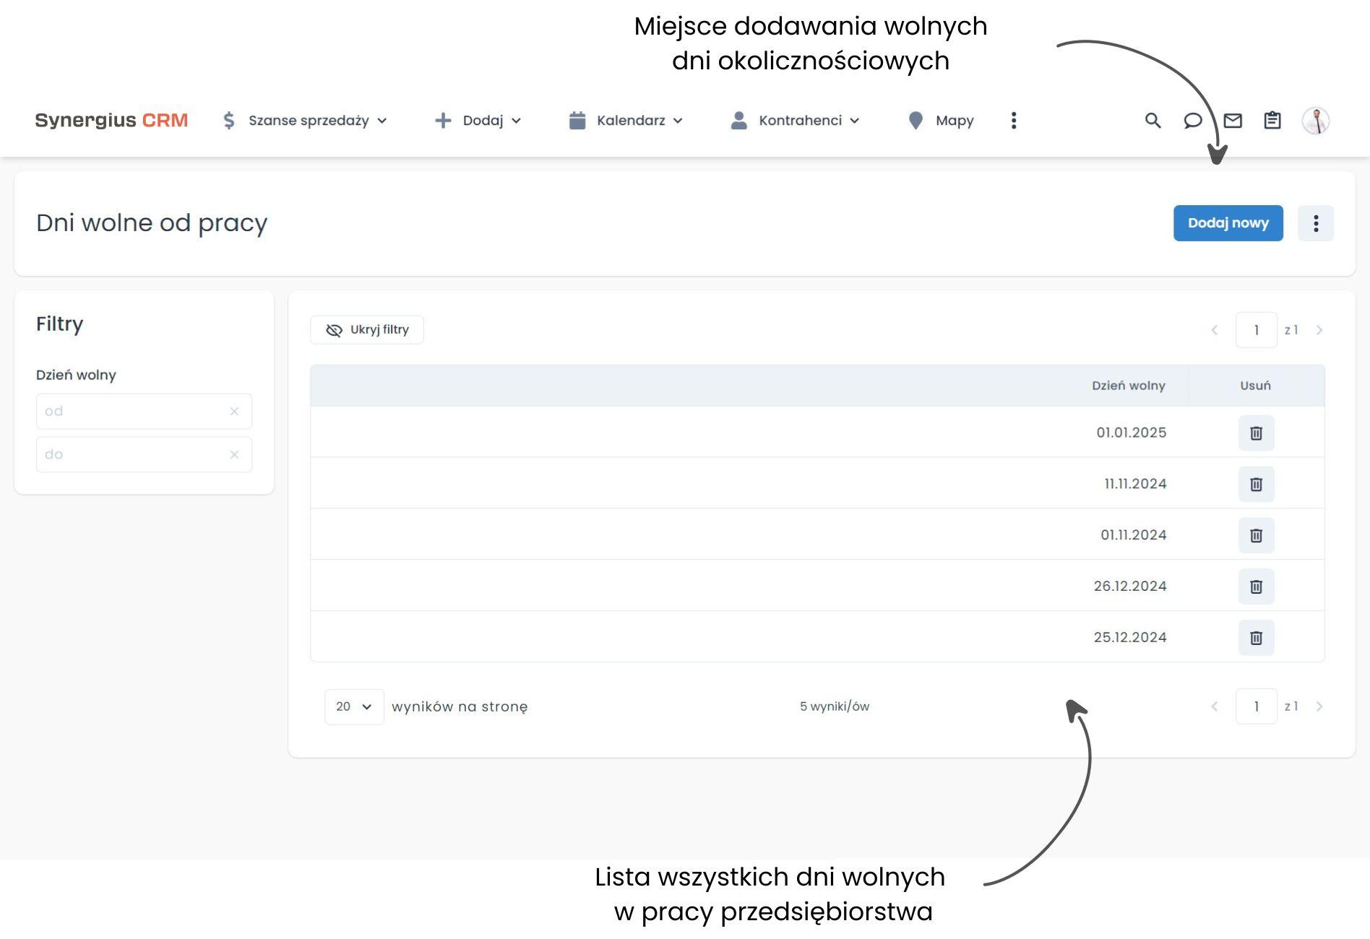Delete the 25.12.2024 entry via trash icon

click(1257, 638)
